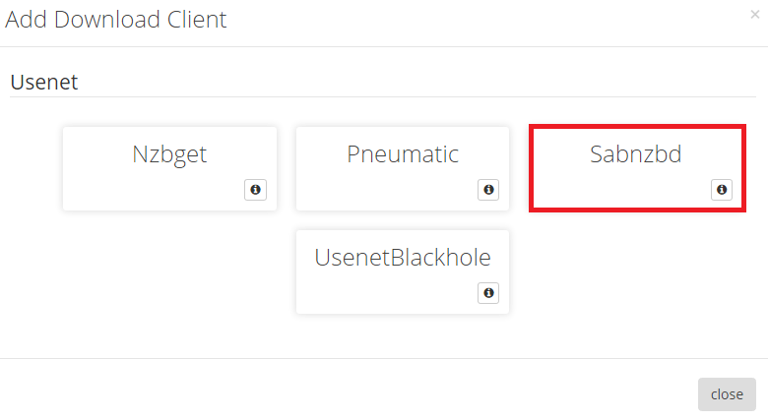Viewport: 768px width, 420px height.
Task: View UsenetBlackhole info via its icon
Action: (x=488, y=293)
